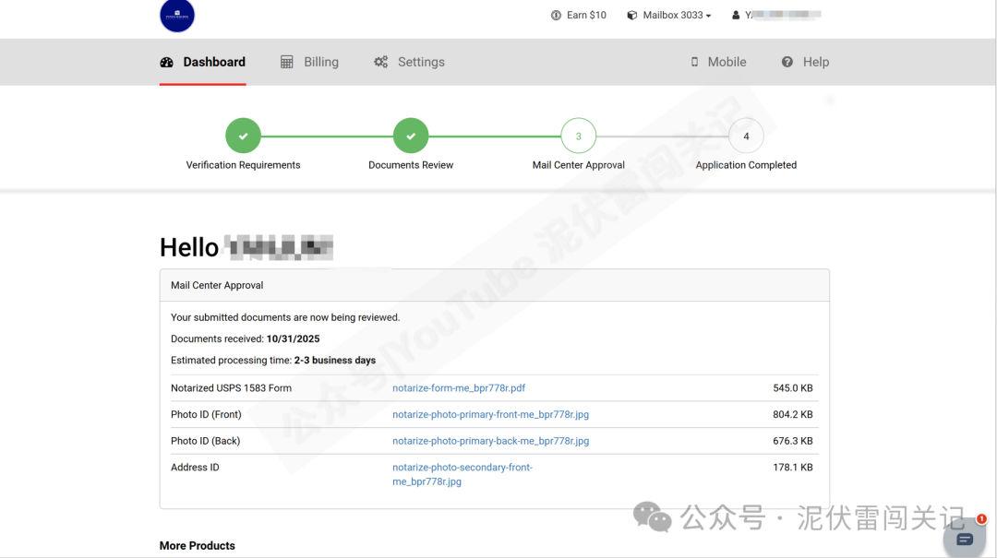Viewport: 997px width, 558px height.
Task: Click the 2-3 business days processing time
Action: (334, 361)
